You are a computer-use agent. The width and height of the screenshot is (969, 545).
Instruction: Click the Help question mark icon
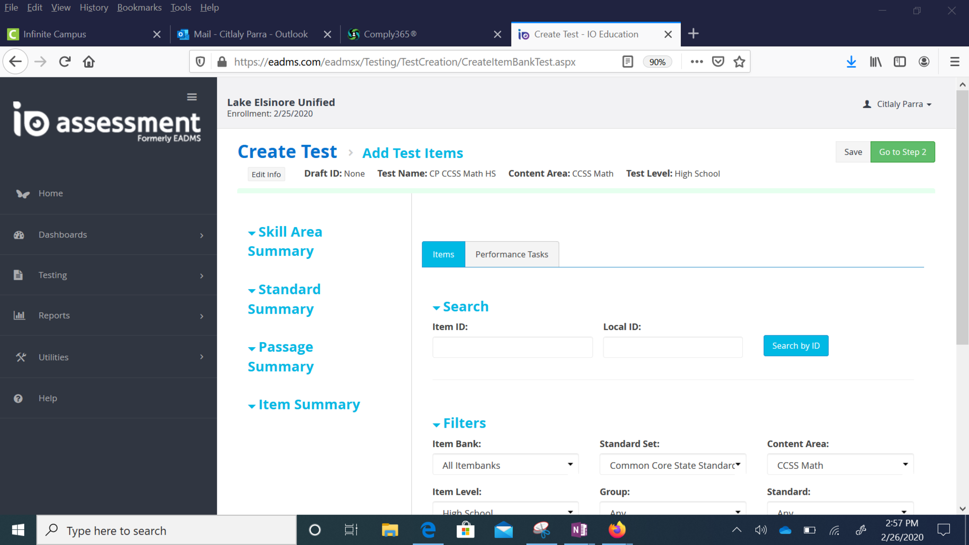(18, 398)
